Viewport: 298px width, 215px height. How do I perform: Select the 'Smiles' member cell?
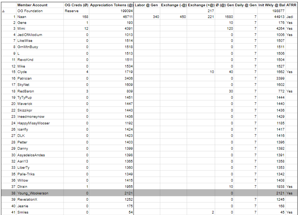(x=23, y=212)
